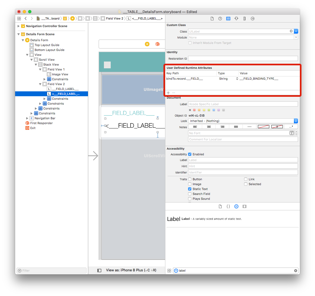The height and width of the screenshot is (296, 315).
Task: Pick the blue document label color
Action: tap(214, 110)
